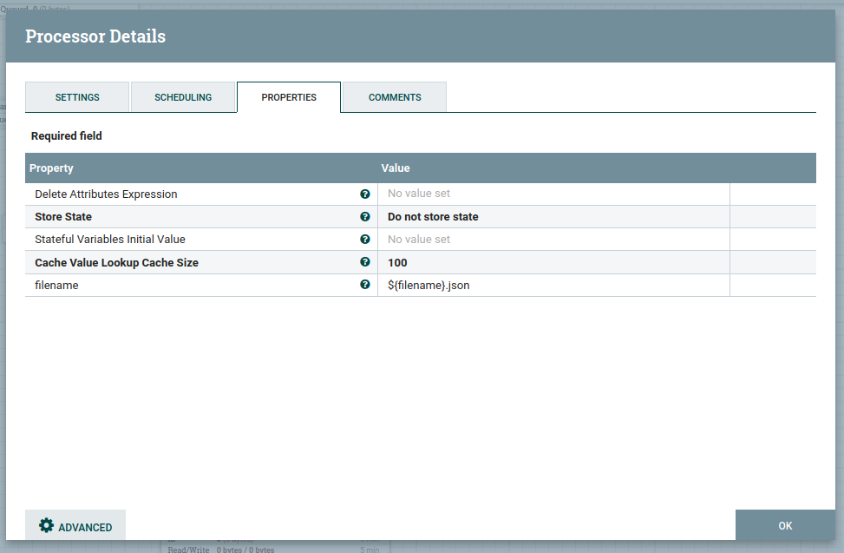Go to the Comments tab
This screenshot has height=553, width=844.
click(x=395, y=97)
